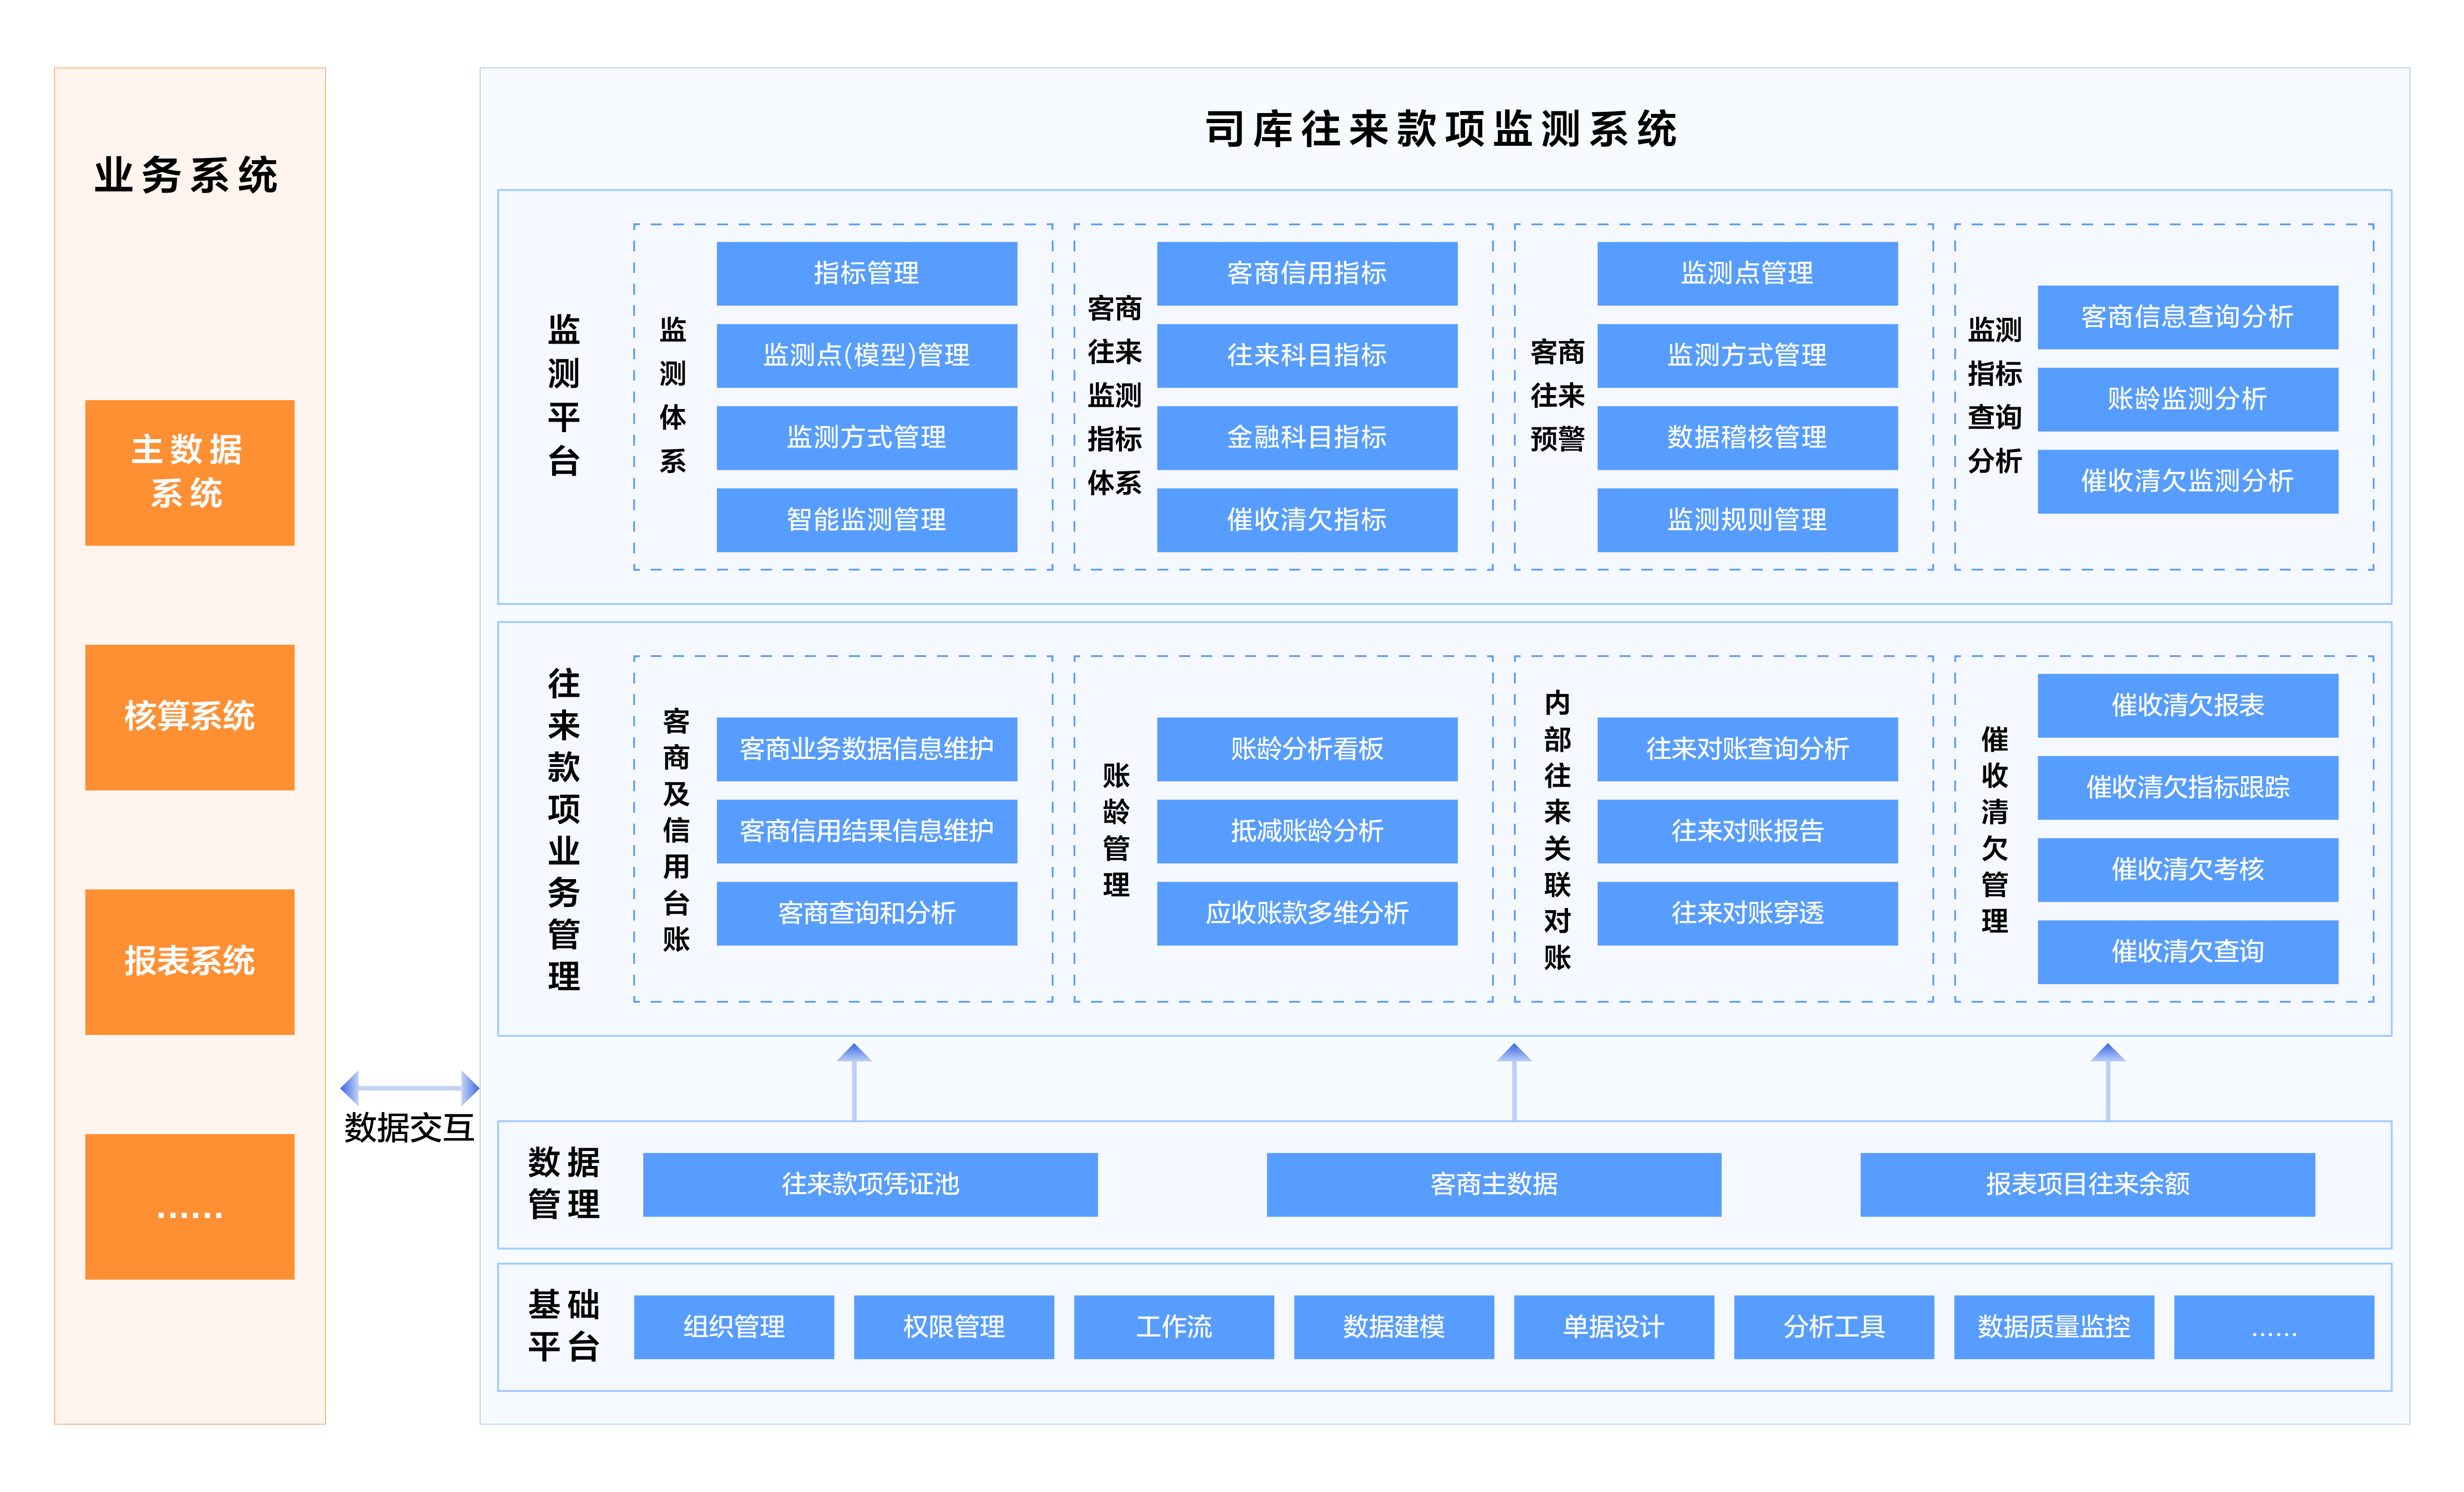The height and width of the screenshot is (1492, 2464).
Task: Click the arrow above 往来款项凭证池
Action: pyautogui.click(x=854, y=1082)
